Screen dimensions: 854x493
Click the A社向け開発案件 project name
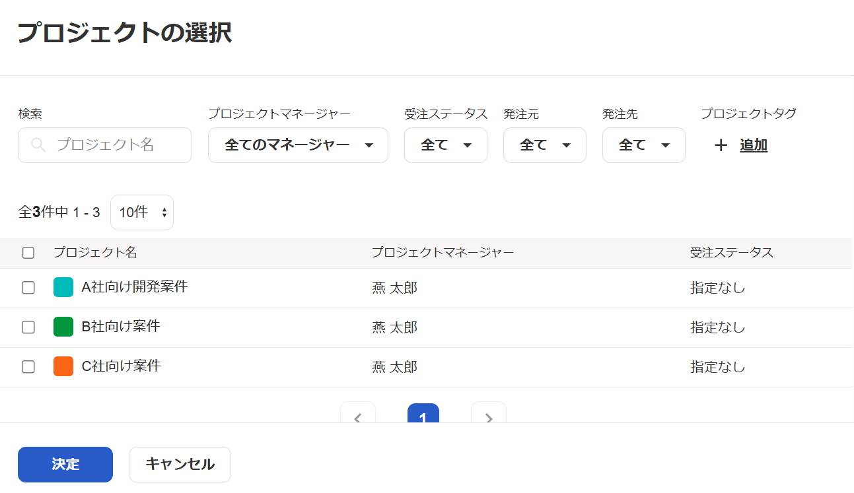(135, 287)
